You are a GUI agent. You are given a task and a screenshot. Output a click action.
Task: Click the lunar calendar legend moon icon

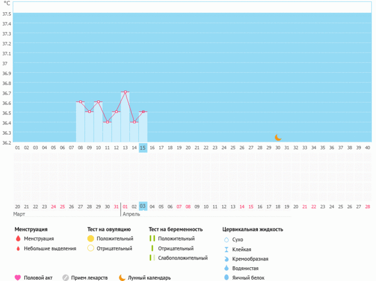[122, 278]
